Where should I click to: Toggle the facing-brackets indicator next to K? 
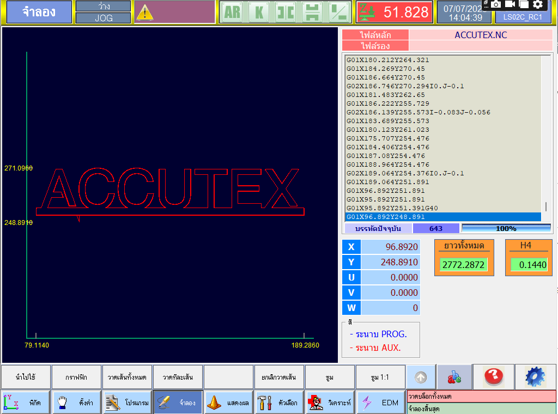click(x=286, y=13)
